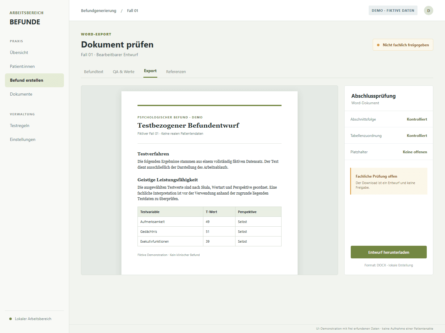Click the Tabellenzuordnung check row

[x=388, y=136]
